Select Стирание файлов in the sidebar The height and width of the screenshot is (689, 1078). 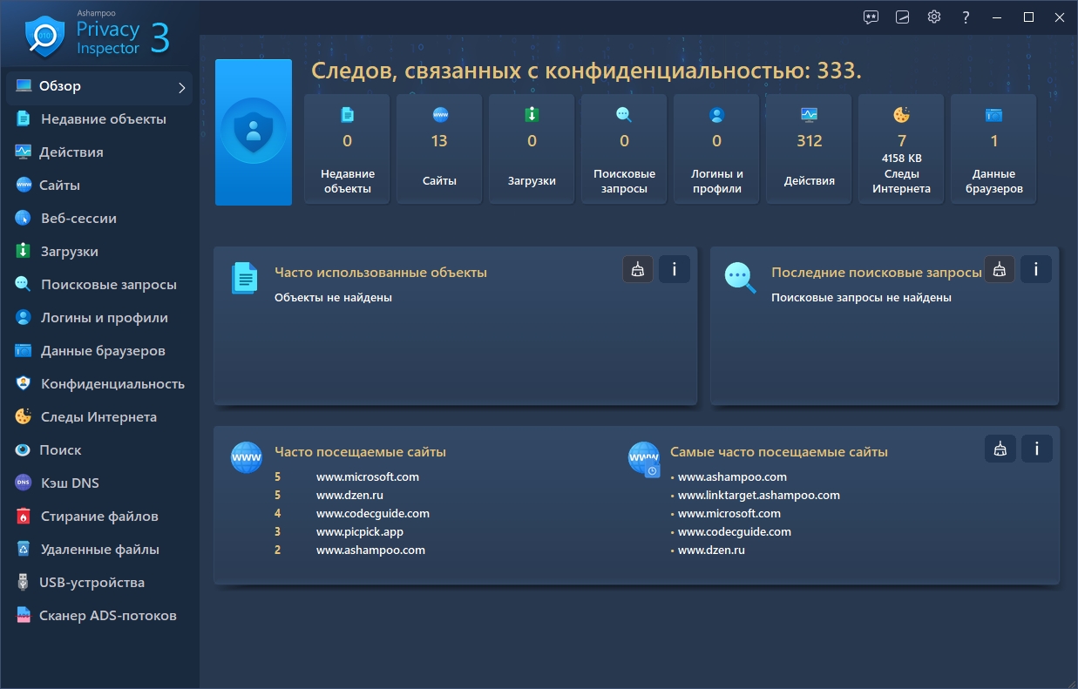coord(98,517)
